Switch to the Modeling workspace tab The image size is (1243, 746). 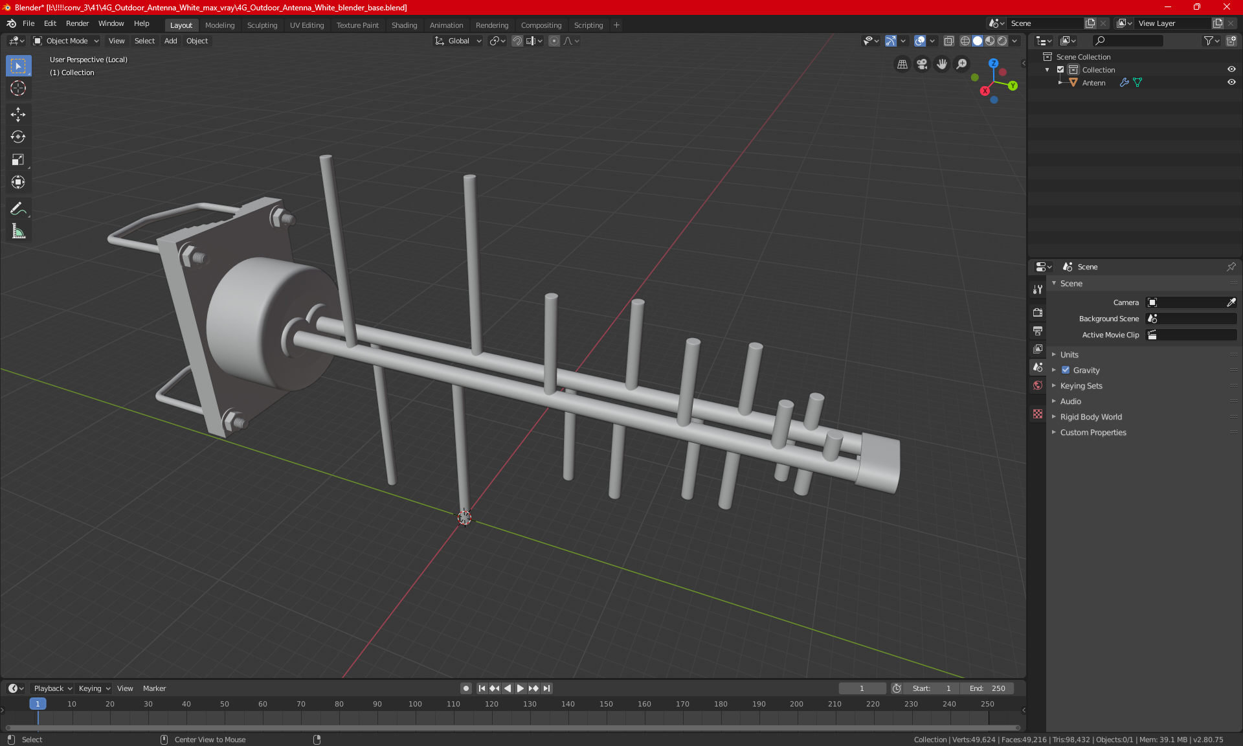click(x=219, y=25)
